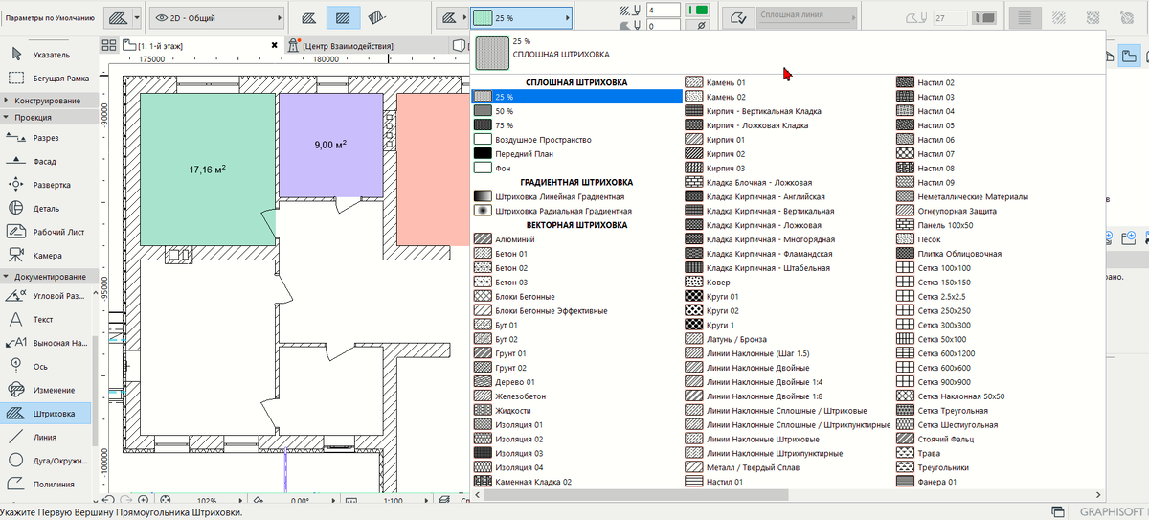This screenshot has height=520, width=1149.
Task: Select the Выносная Надпись label tool
Action: coord(46,342)
